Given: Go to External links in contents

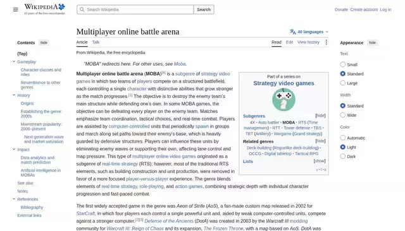Looking at the screenshot, I should (x=29, y=215).
